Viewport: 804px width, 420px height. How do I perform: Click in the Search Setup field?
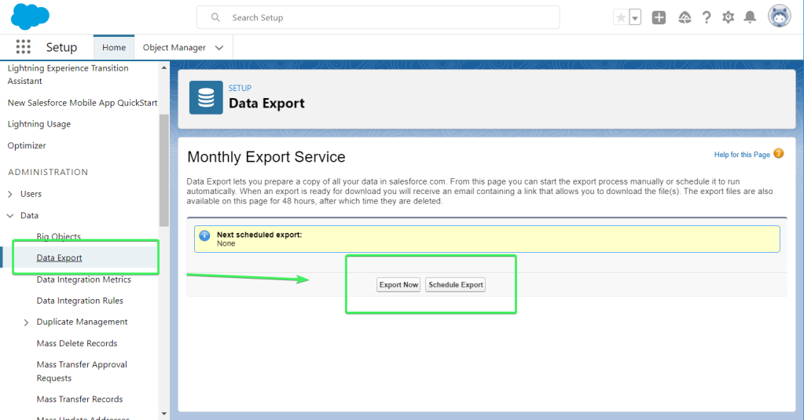pyautogui.click(x=385, y=17)
